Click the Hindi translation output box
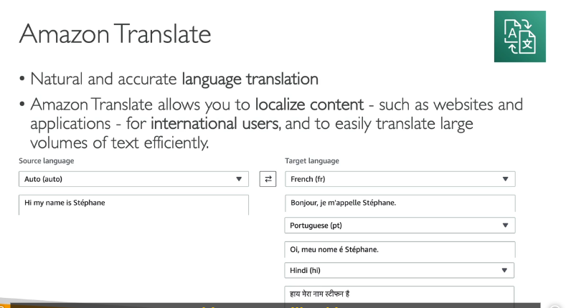This screenshot has height=308, width=571. (399, 294)
